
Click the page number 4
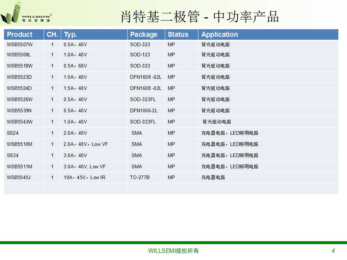coord(333,251)
